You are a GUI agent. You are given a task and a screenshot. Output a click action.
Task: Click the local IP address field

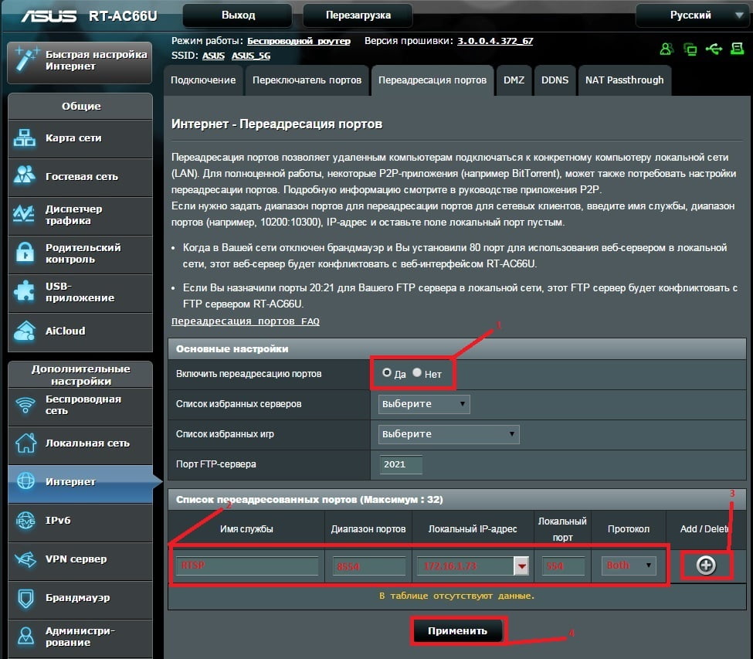pyautogui.click(x=466, y=566)
